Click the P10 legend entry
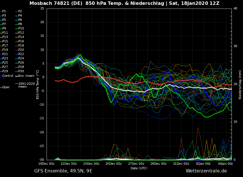 (21, 29)
